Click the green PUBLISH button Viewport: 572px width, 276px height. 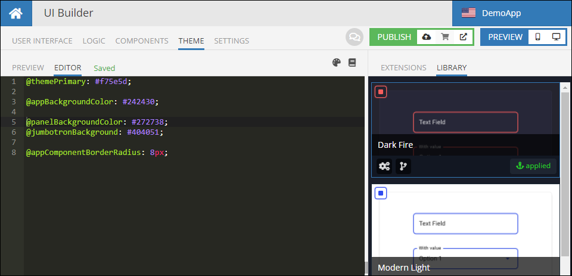394,37
